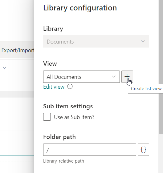
Task: Click the Sub item settings heading
Action: (x=68, y=106)
